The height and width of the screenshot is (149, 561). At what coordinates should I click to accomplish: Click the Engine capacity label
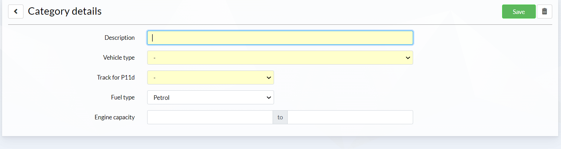click(x=115, y=117)
